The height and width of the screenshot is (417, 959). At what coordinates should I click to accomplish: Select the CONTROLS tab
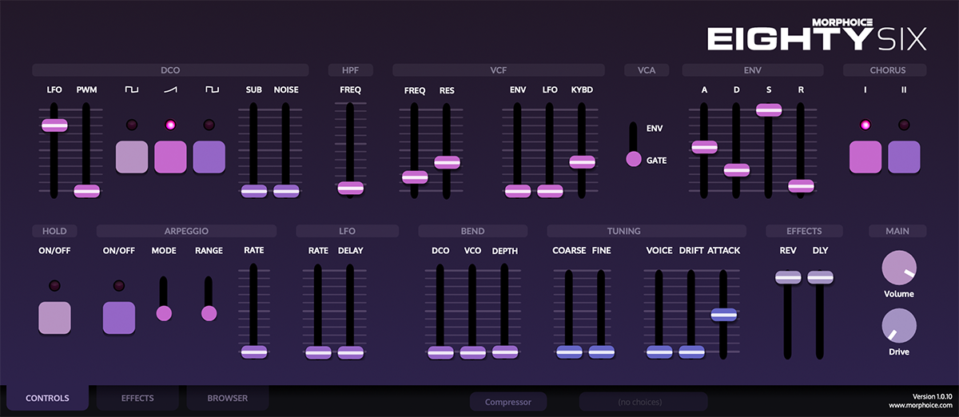click(47, 398)
